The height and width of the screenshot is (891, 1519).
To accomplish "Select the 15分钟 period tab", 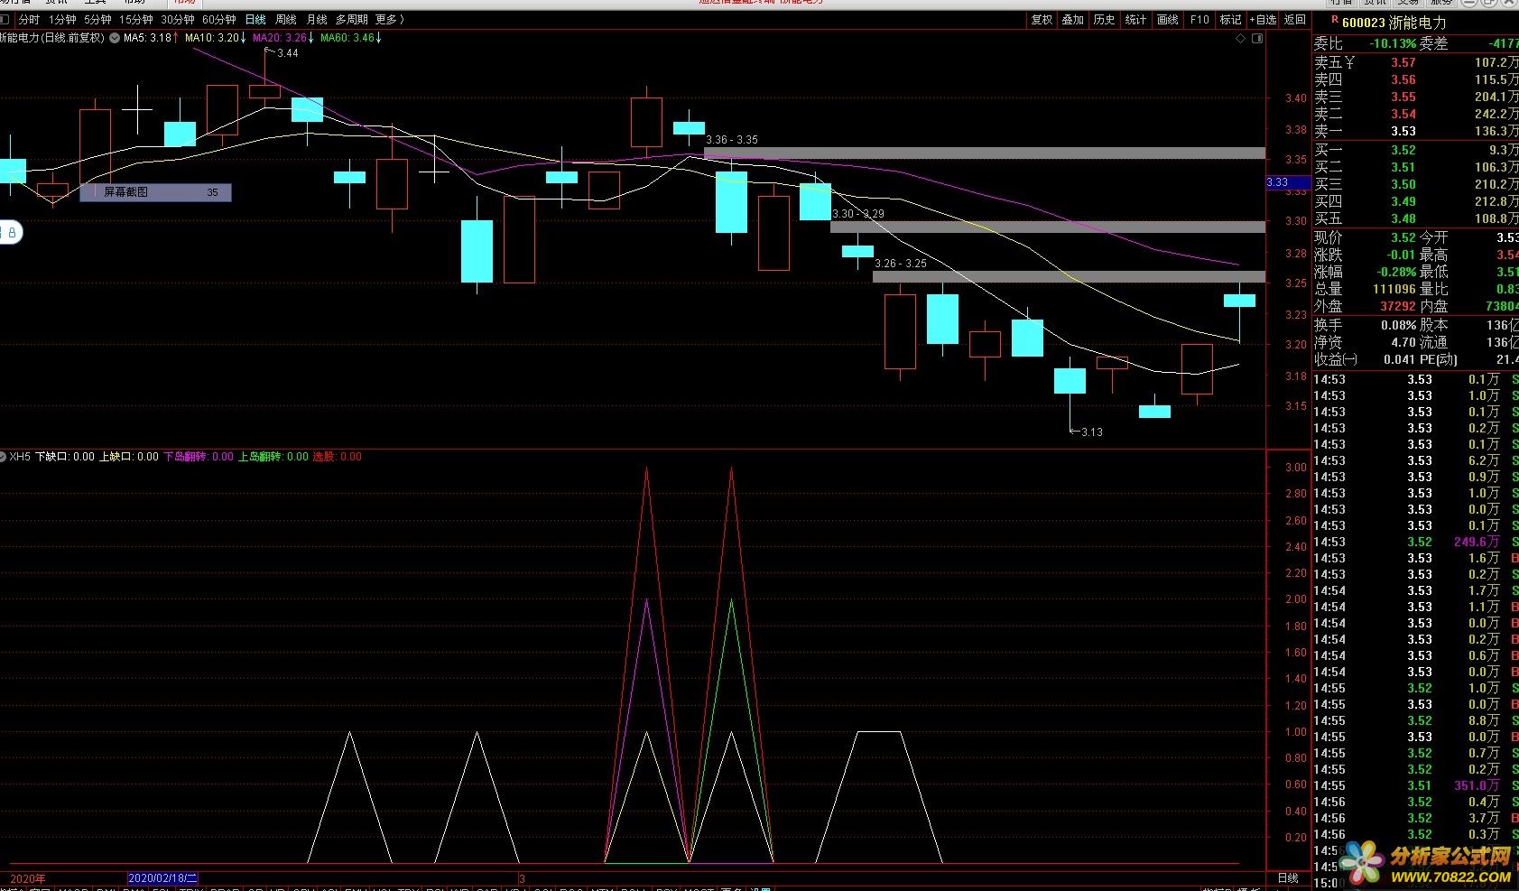I will [x=136, y=20].
